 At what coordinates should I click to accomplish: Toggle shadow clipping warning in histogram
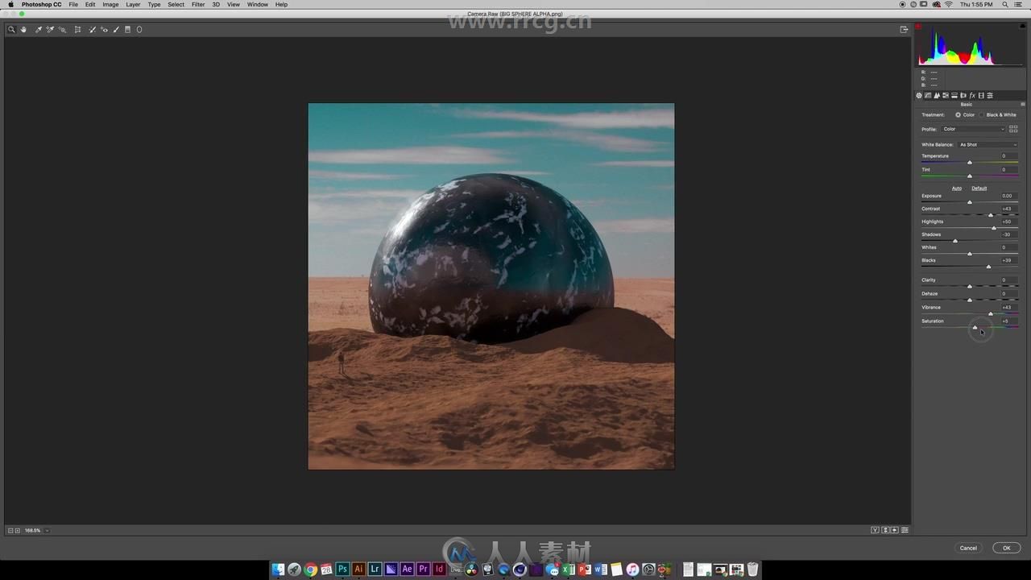click(918, 26)
